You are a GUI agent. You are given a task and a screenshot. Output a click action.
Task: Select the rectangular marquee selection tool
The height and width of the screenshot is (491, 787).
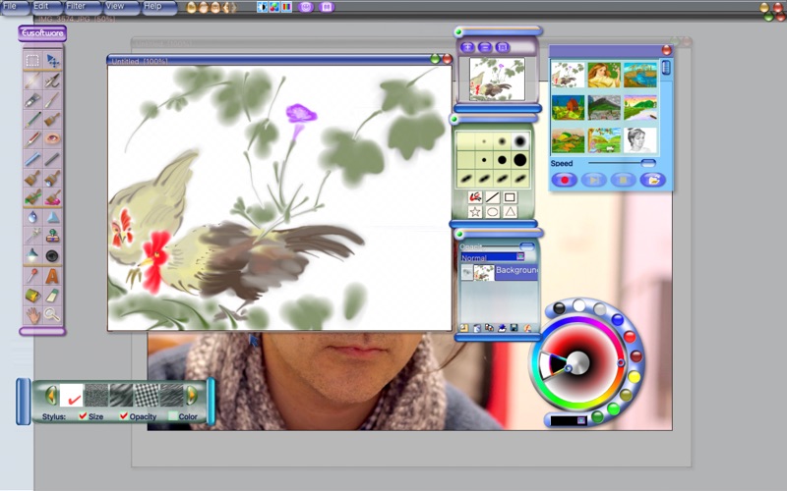point(32,61)
